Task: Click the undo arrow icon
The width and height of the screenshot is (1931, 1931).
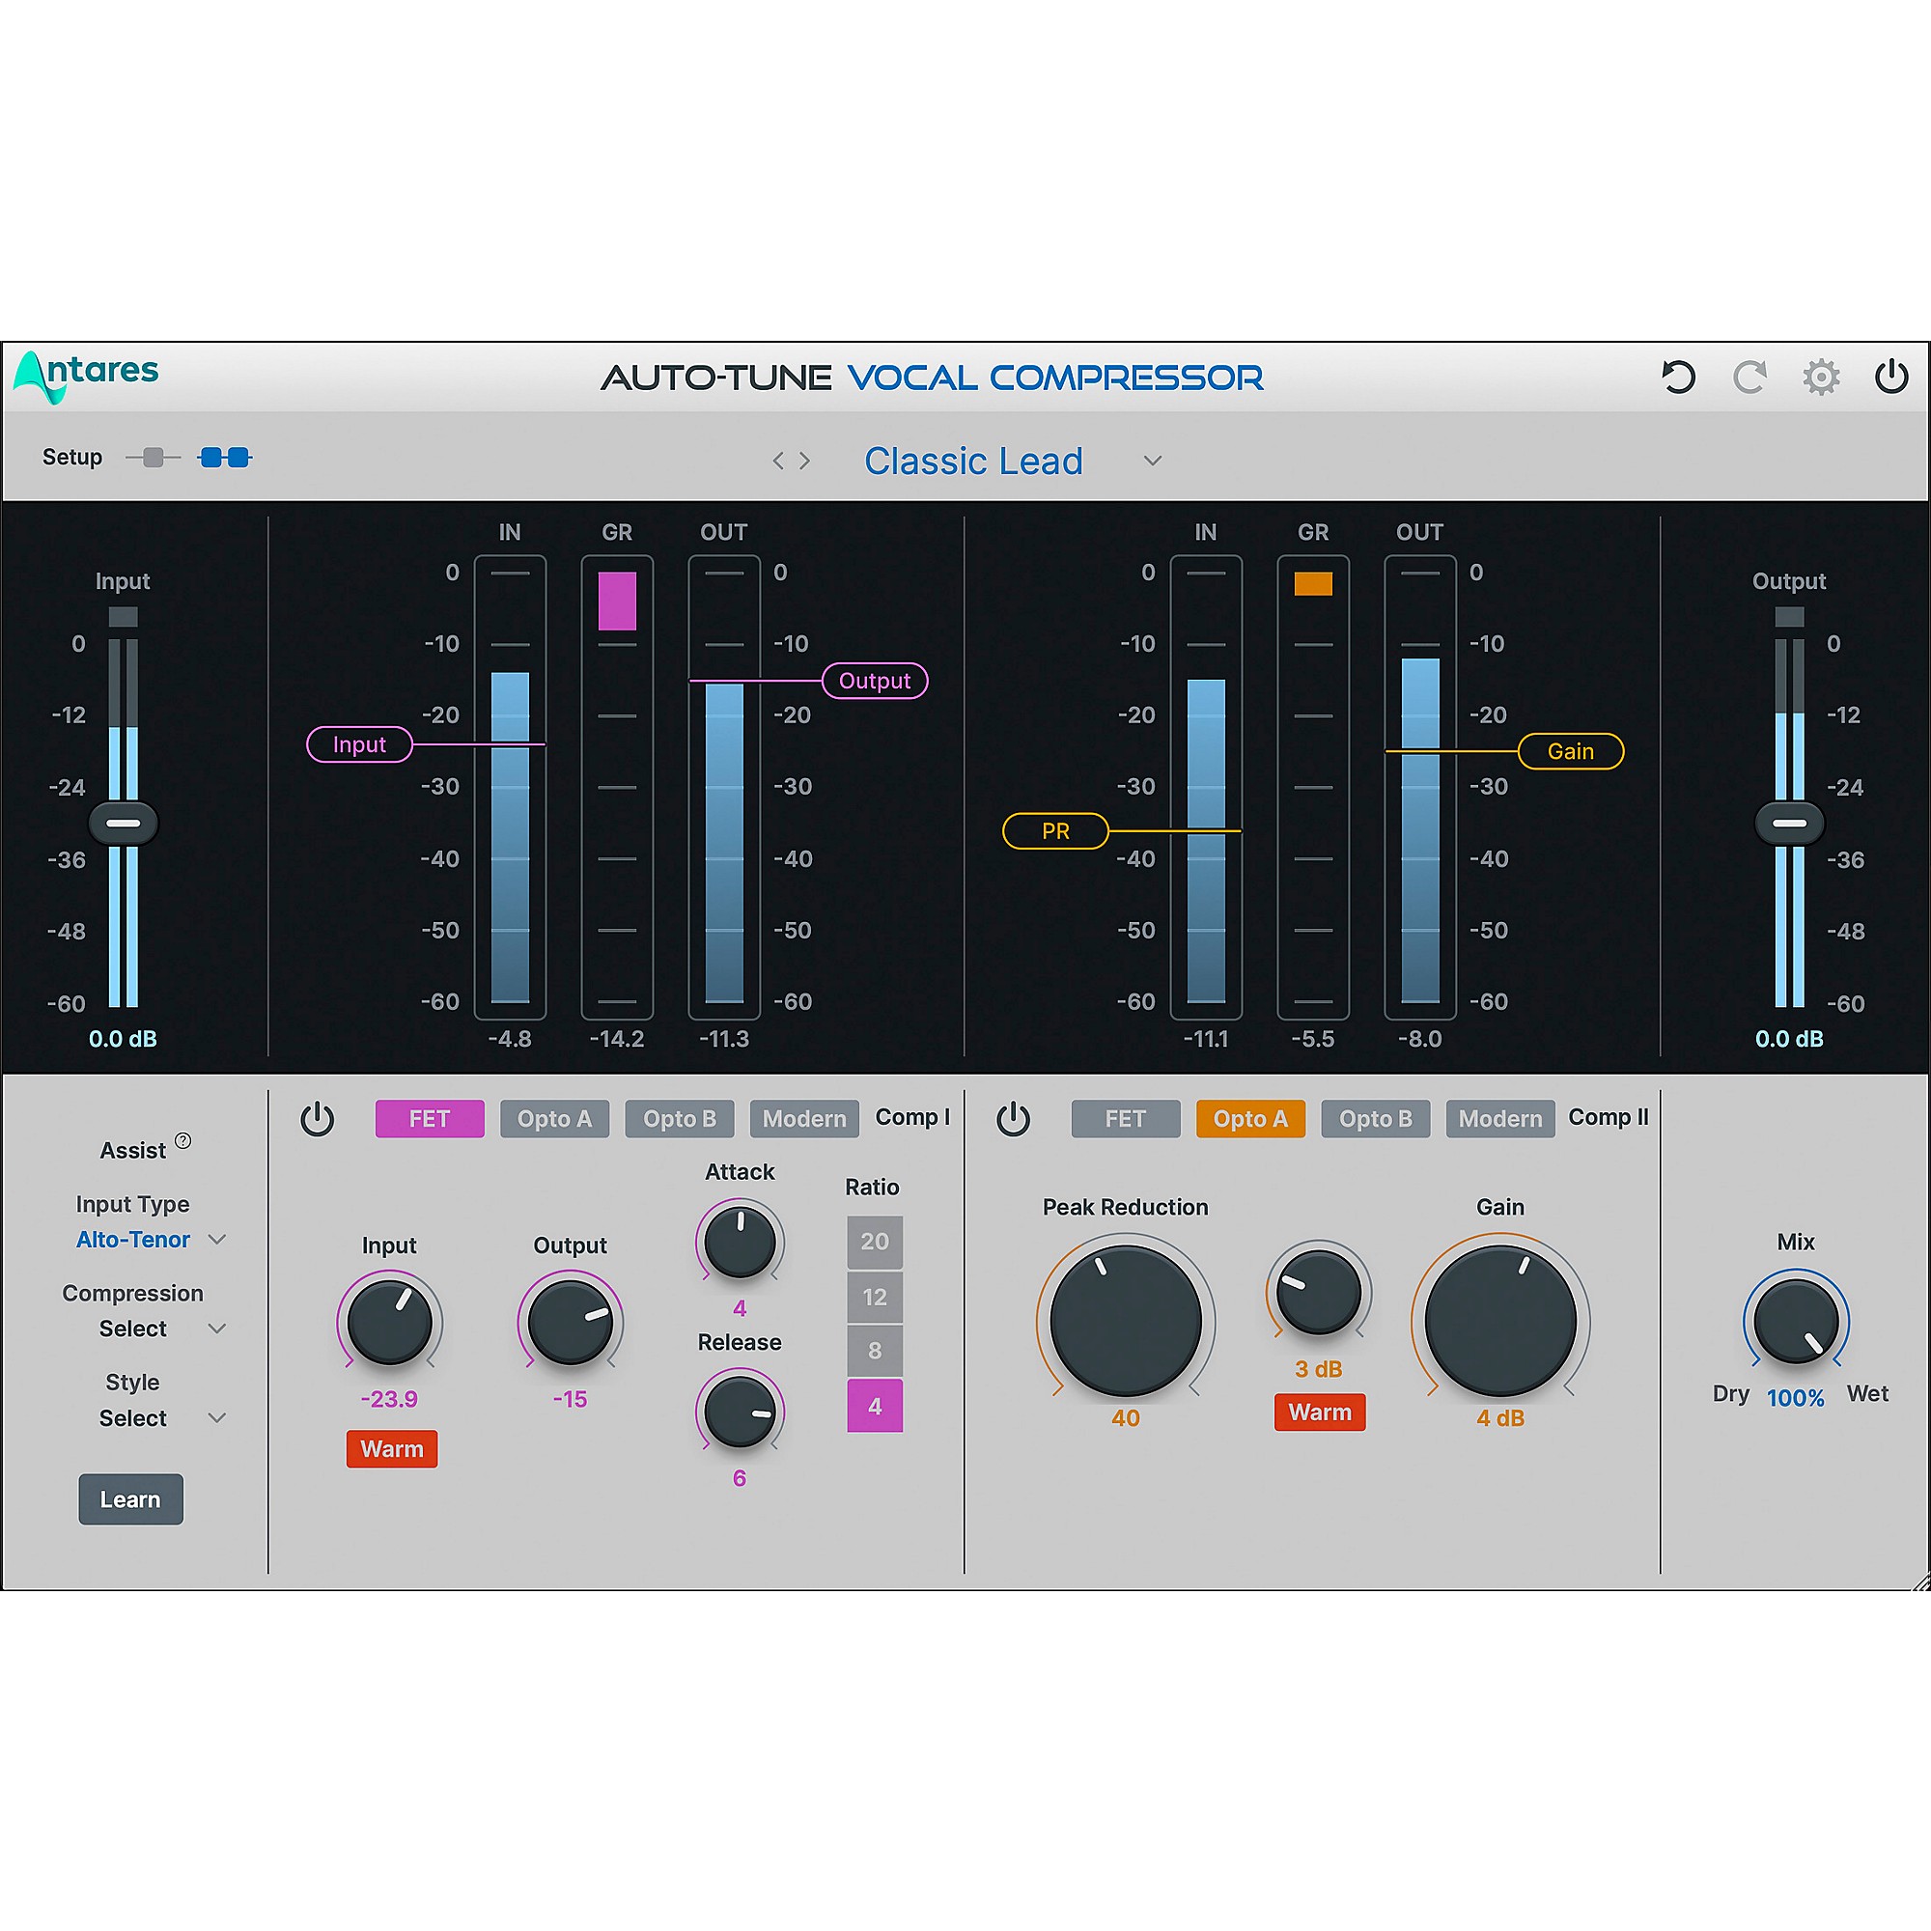Action: [x=1678, y=377]
